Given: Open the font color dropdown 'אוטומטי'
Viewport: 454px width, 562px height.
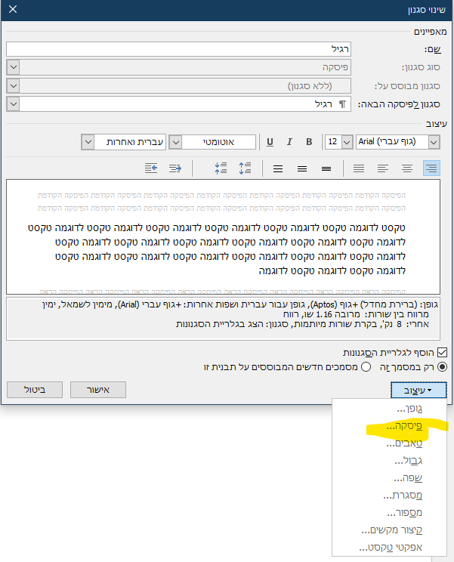Looking at the screenshot, I should tap(175, 142).
